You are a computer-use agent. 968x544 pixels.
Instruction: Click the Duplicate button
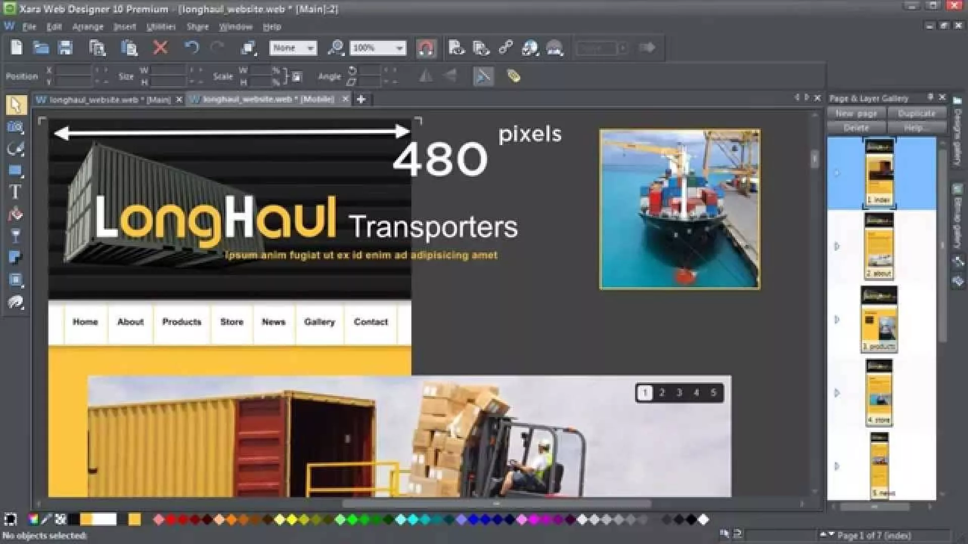pos(916,113)
